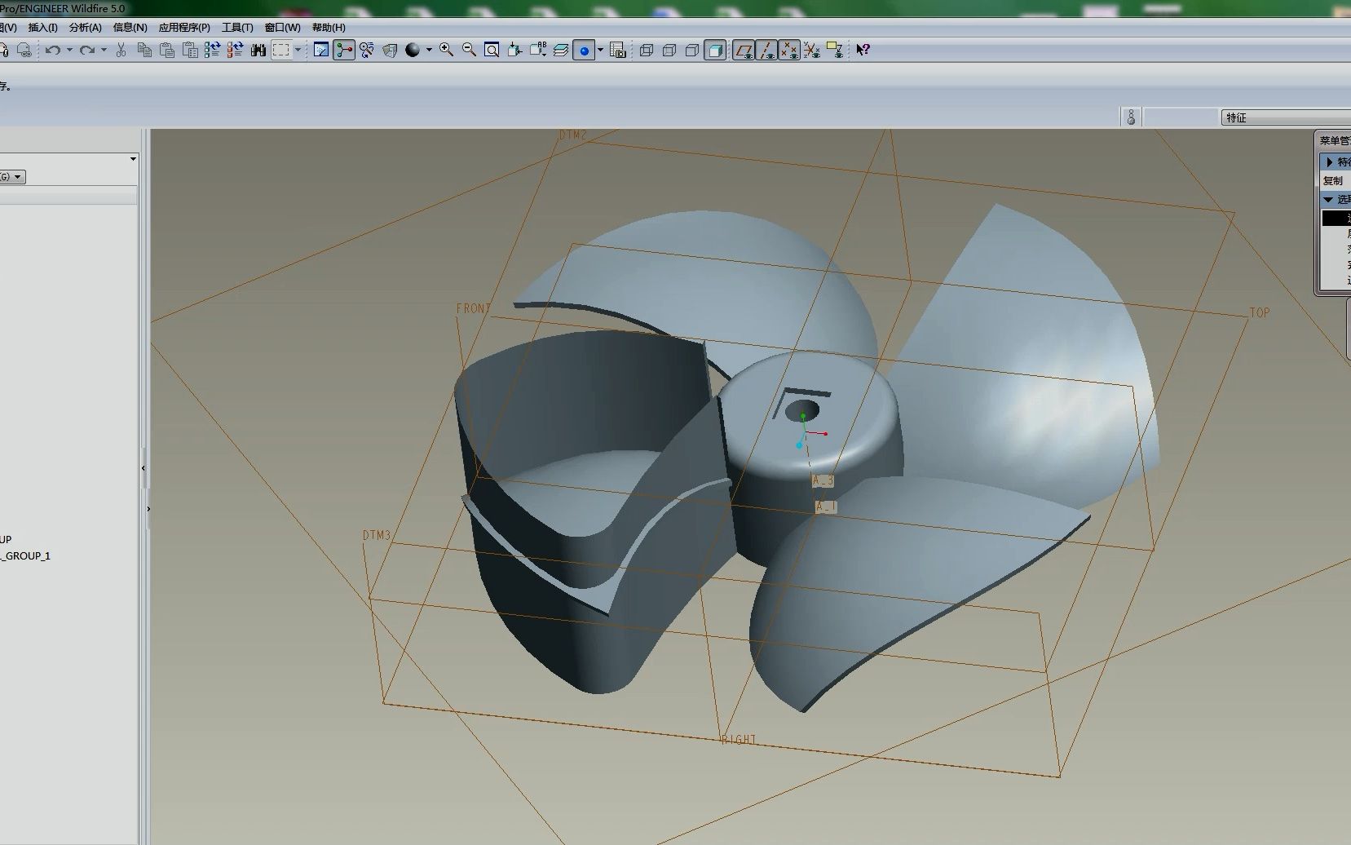1351x845 pixels.
Task: Open the selection box dropdown arrow
Action: pyautogui.click(x=298, y=51)
